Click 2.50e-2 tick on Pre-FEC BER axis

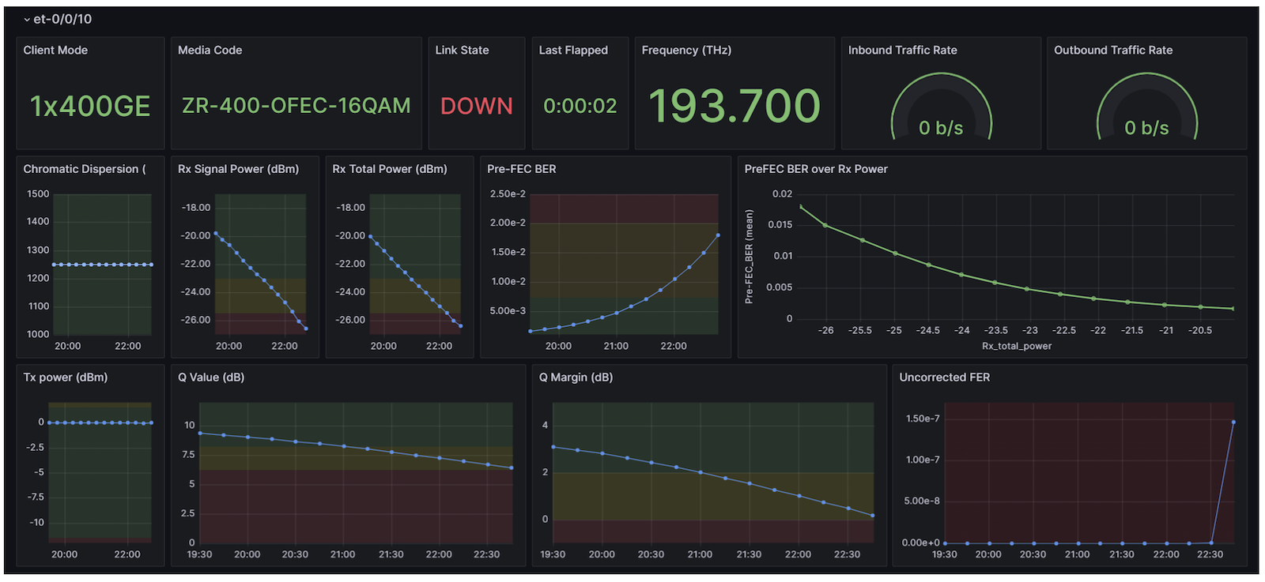pyautogui.click(x=508, y=194)
